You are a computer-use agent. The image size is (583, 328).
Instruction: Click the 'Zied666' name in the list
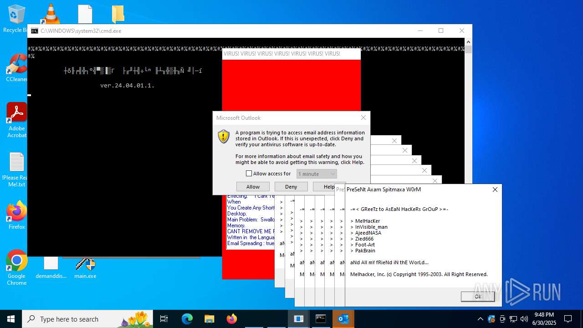(x=364, y=239)
